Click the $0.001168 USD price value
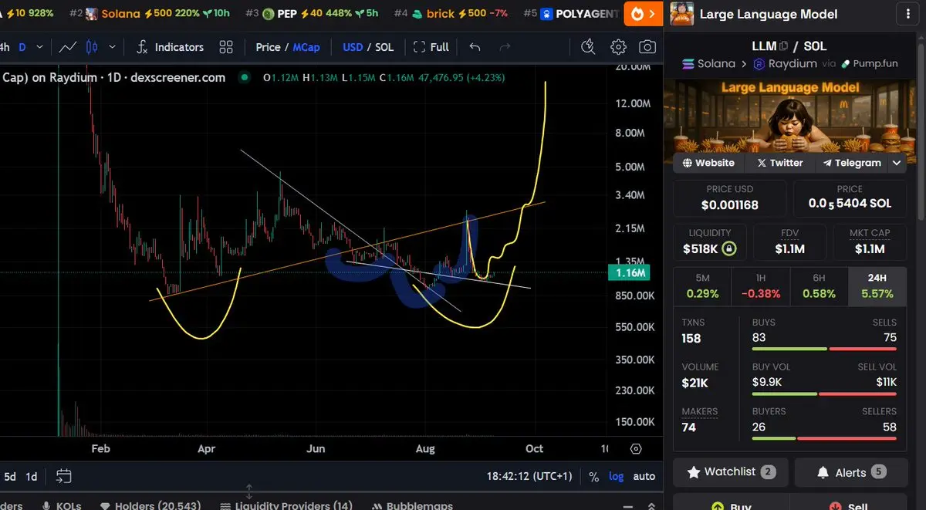Viewport: 926px width, 510px height. click(730, 205)
